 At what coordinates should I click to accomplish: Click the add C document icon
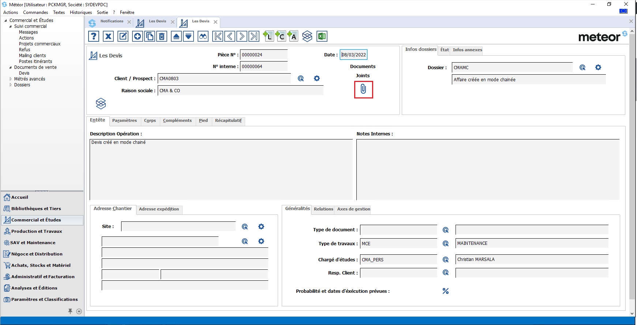281,36
